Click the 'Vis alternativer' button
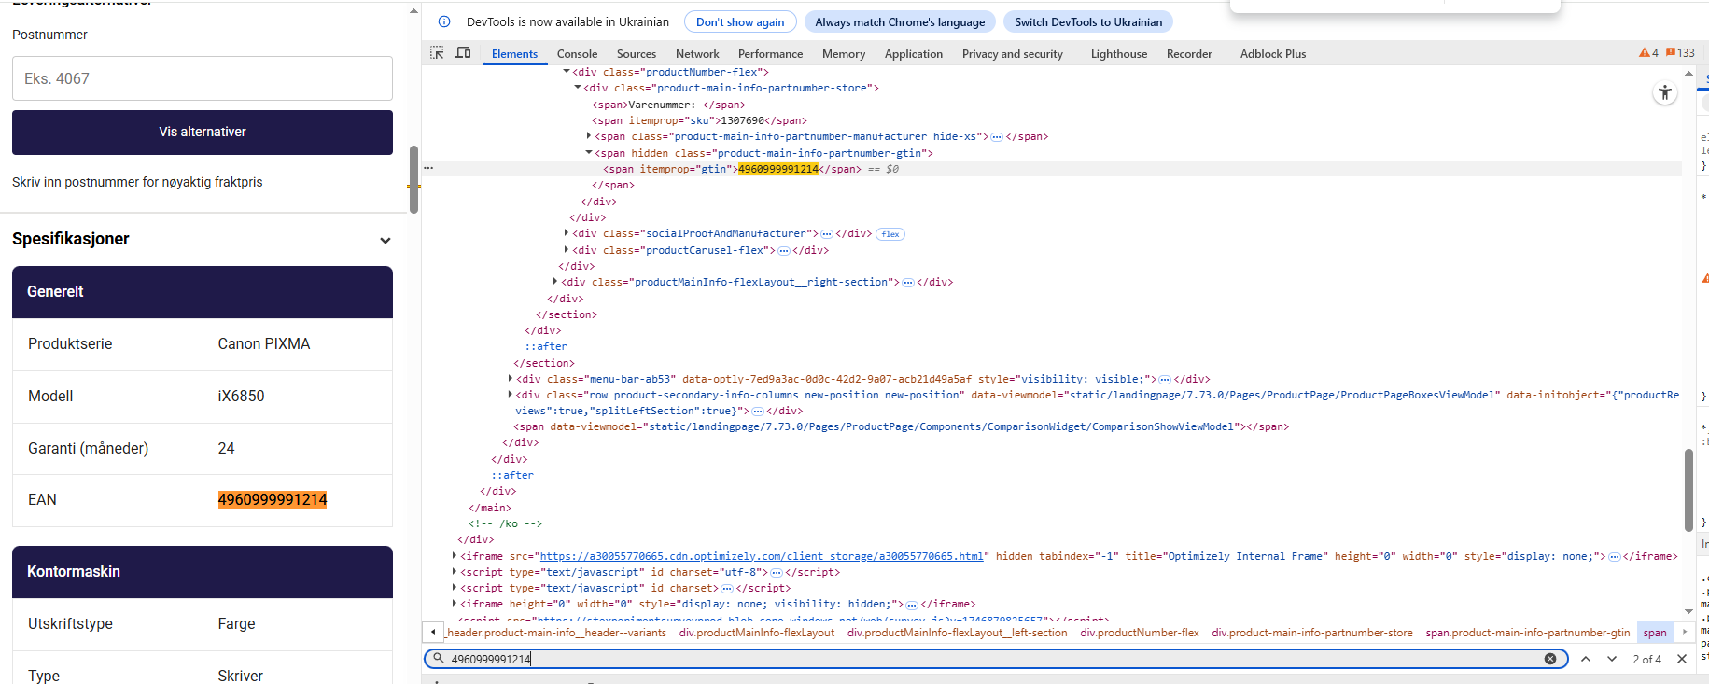 [203, 133]
